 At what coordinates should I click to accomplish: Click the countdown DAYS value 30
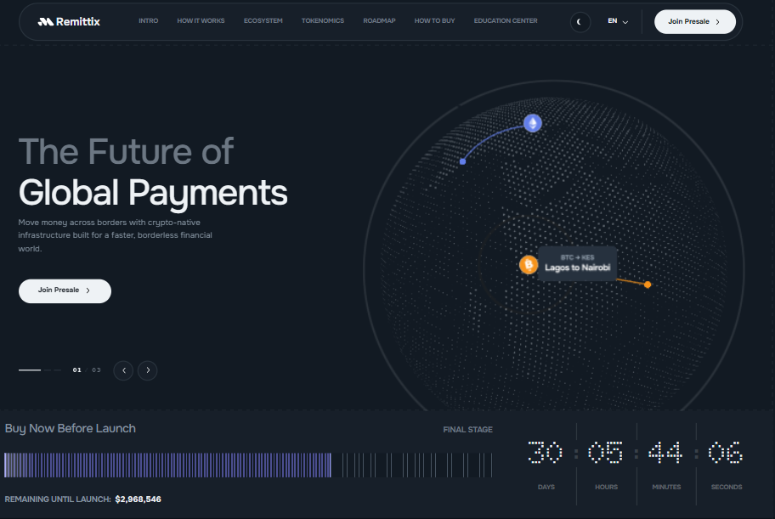pyautogui.click(x=546, y=452)
